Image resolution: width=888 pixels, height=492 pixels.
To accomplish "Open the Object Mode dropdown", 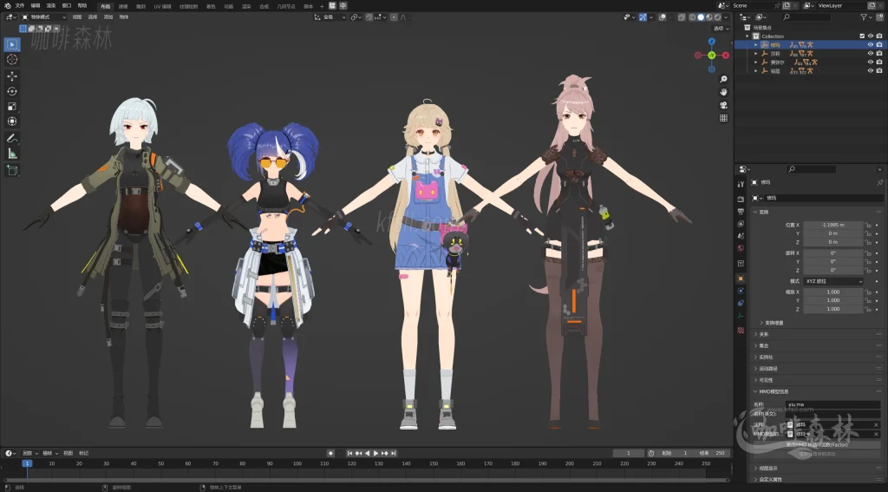I will (43, 17).
